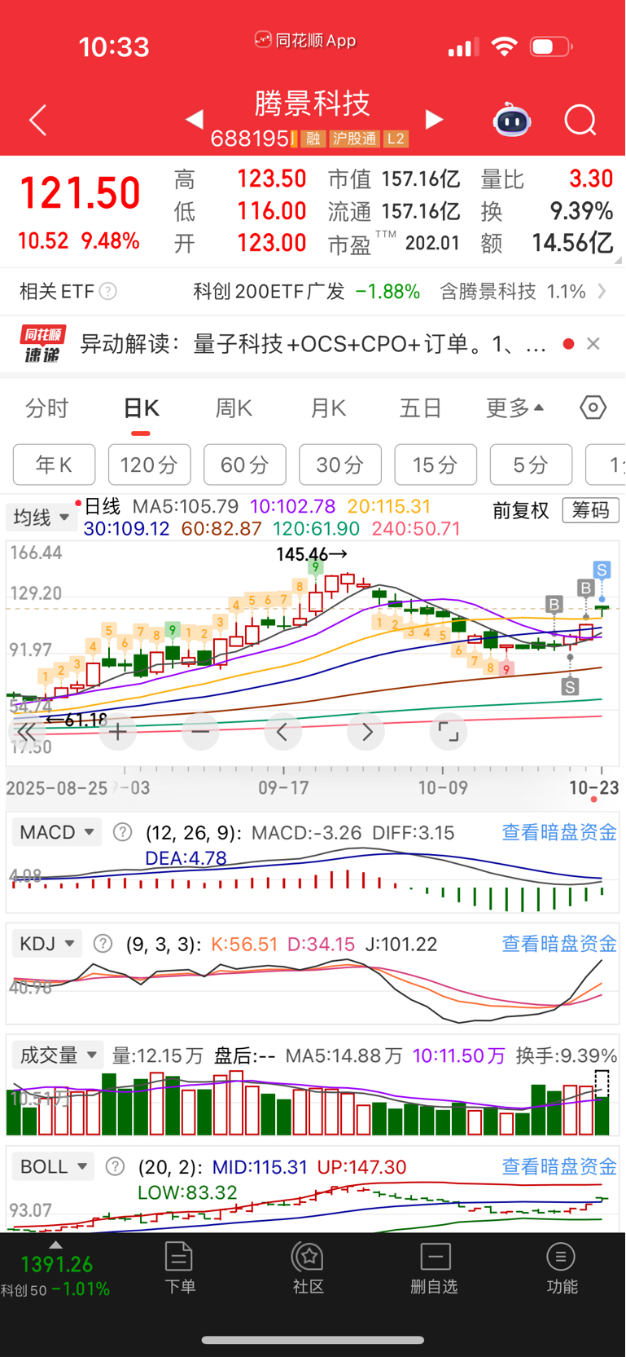Select 年K period button
Viewport: 626px width, 1357px height.
(55, 465)
